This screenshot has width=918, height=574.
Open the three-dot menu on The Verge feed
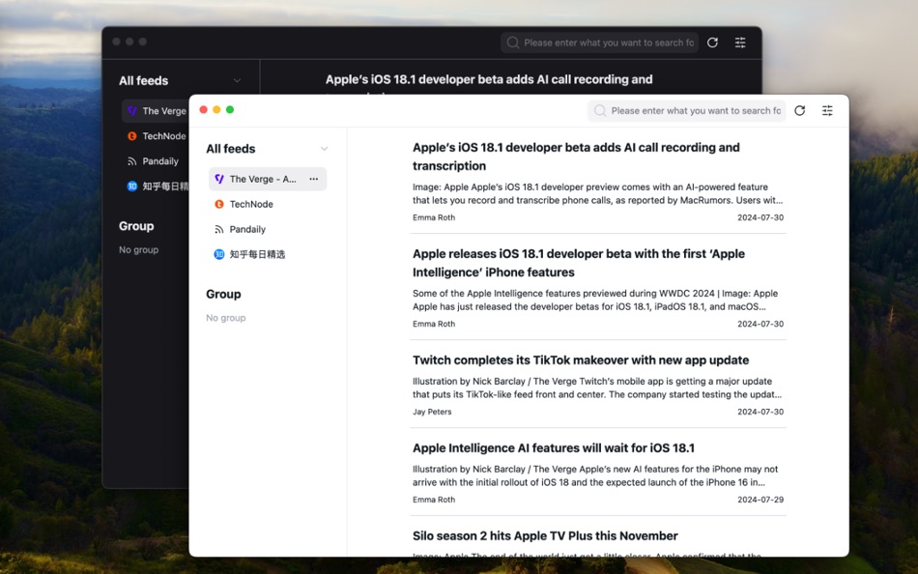(314, 179)
